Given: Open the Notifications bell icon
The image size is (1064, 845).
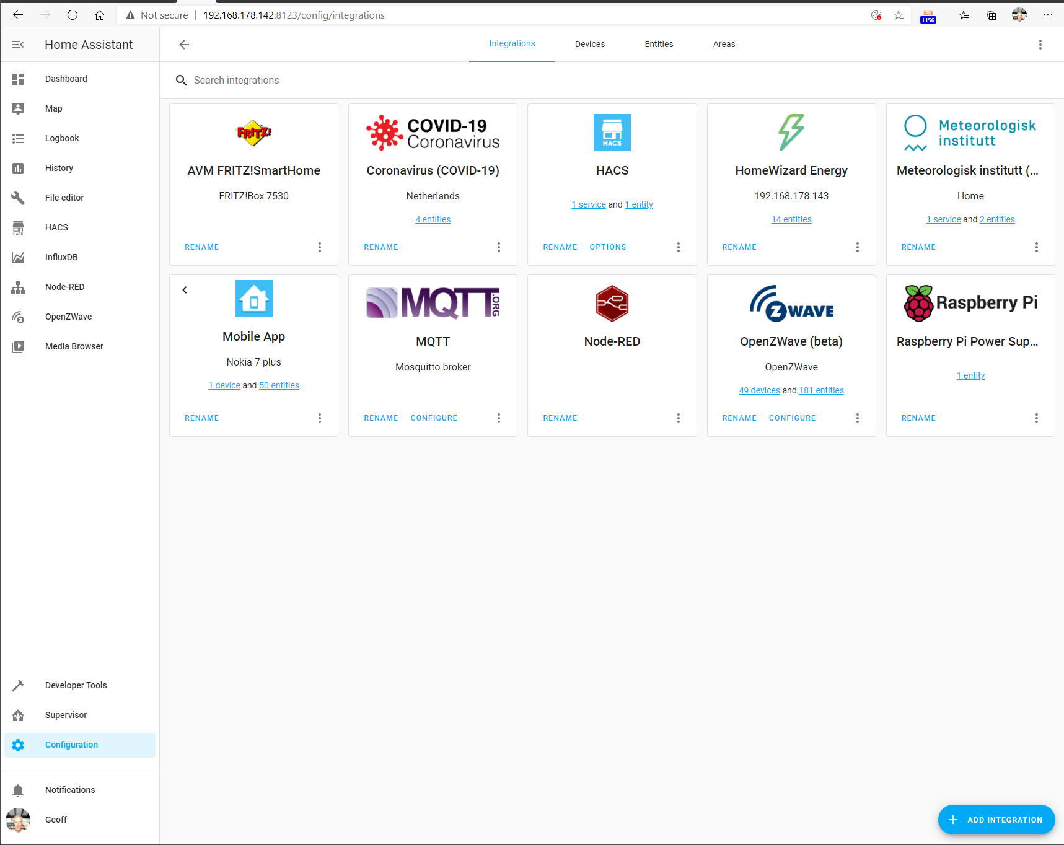Looking at the screenshot, I should click(x=18, y=790).
